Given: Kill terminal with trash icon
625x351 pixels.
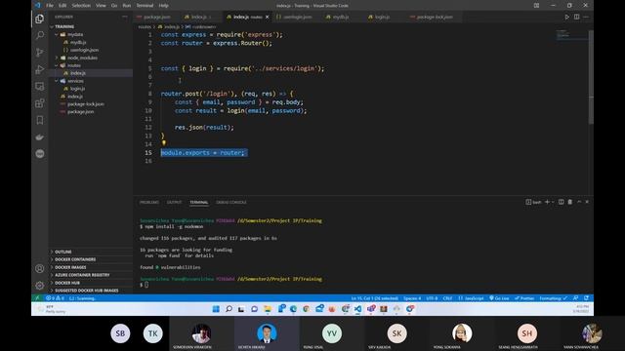Looking at the screenshot, I should pos(570,202).
